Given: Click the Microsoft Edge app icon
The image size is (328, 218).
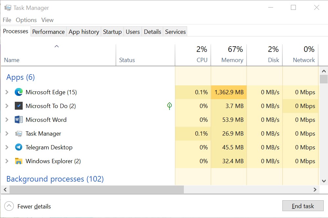Looking at the screenshot, I should click(19, 92).
